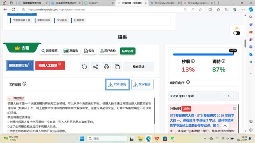Click info icon next to unique label
The width and height of the screenshot is (255, 143).
(223, 61)
